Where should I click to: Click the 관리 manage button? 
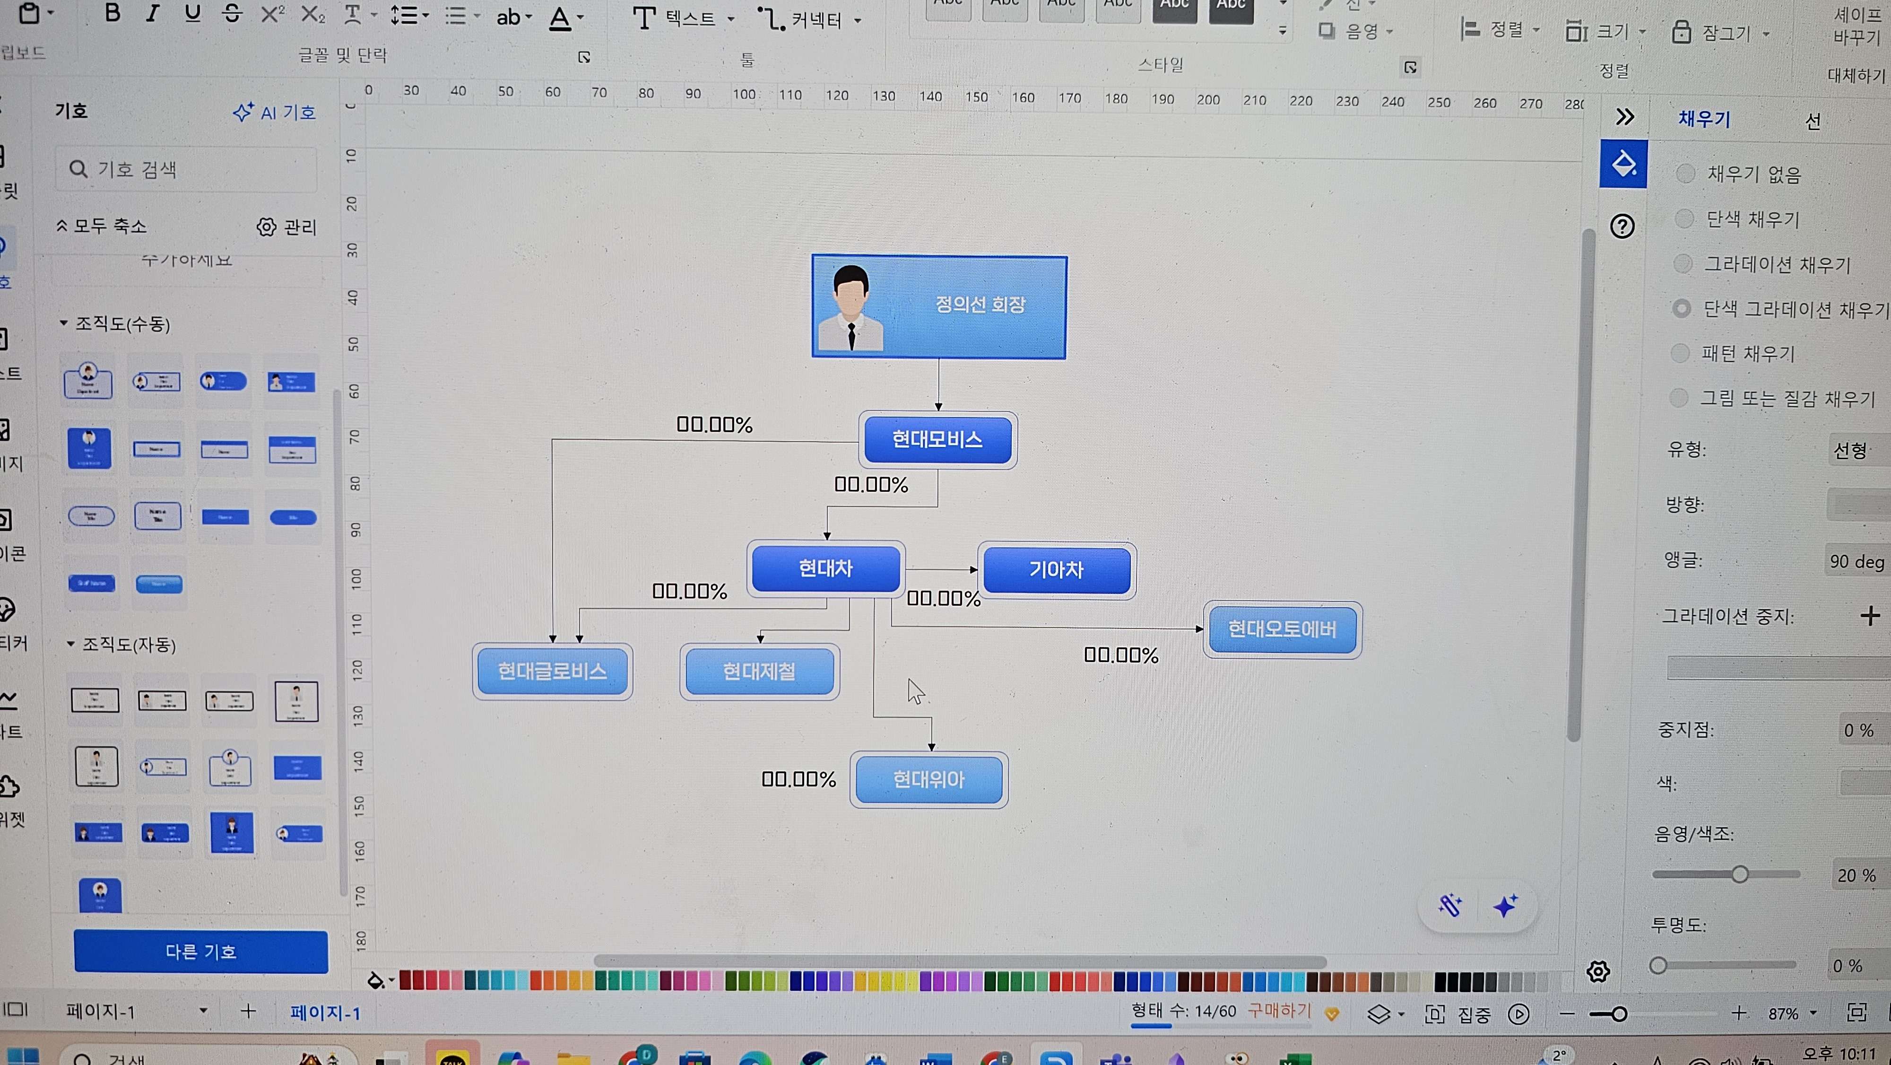click(x=287, y=227)
